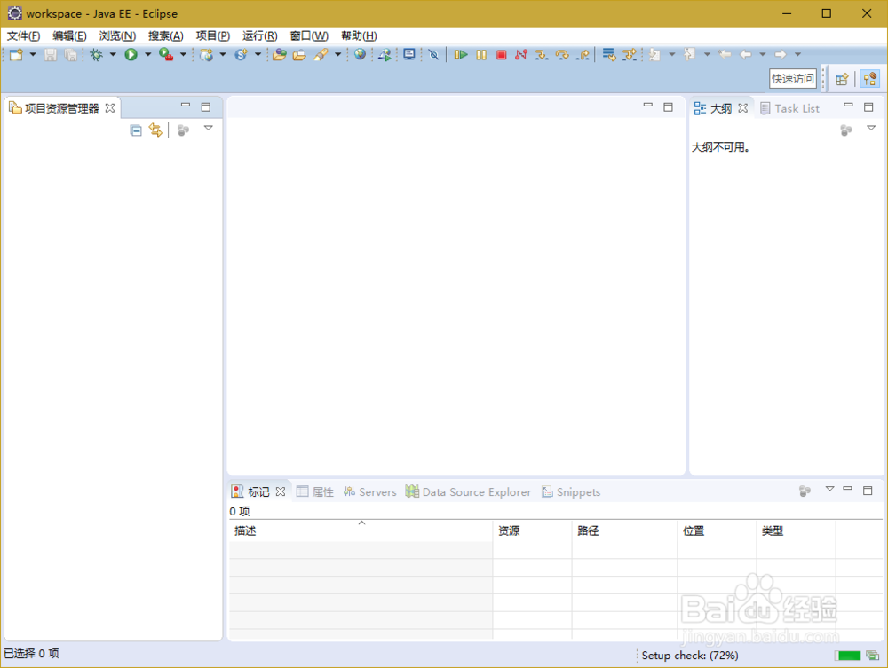This screenshot has width=888, height=668.
Task: Switch to the Data Source Explorer tab
Action: tap(468, 492)
